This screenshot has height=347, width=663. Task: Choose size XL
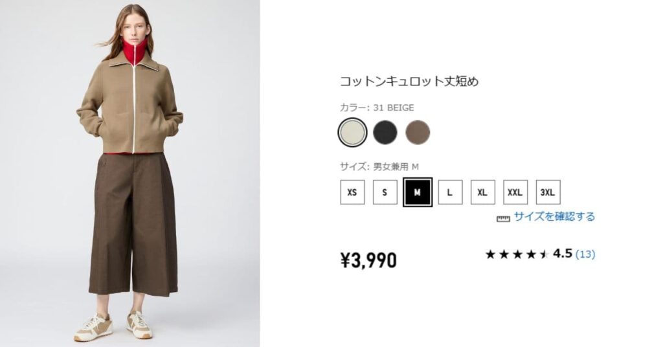coord(482,192)
